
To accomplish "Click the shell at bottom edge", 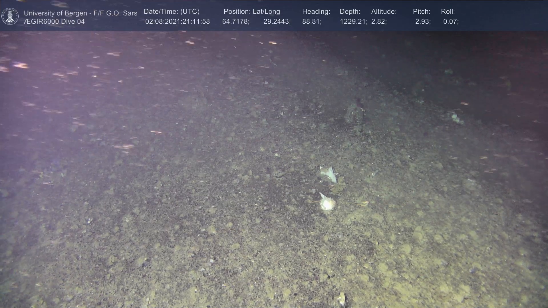I will [x=342, y=299].
